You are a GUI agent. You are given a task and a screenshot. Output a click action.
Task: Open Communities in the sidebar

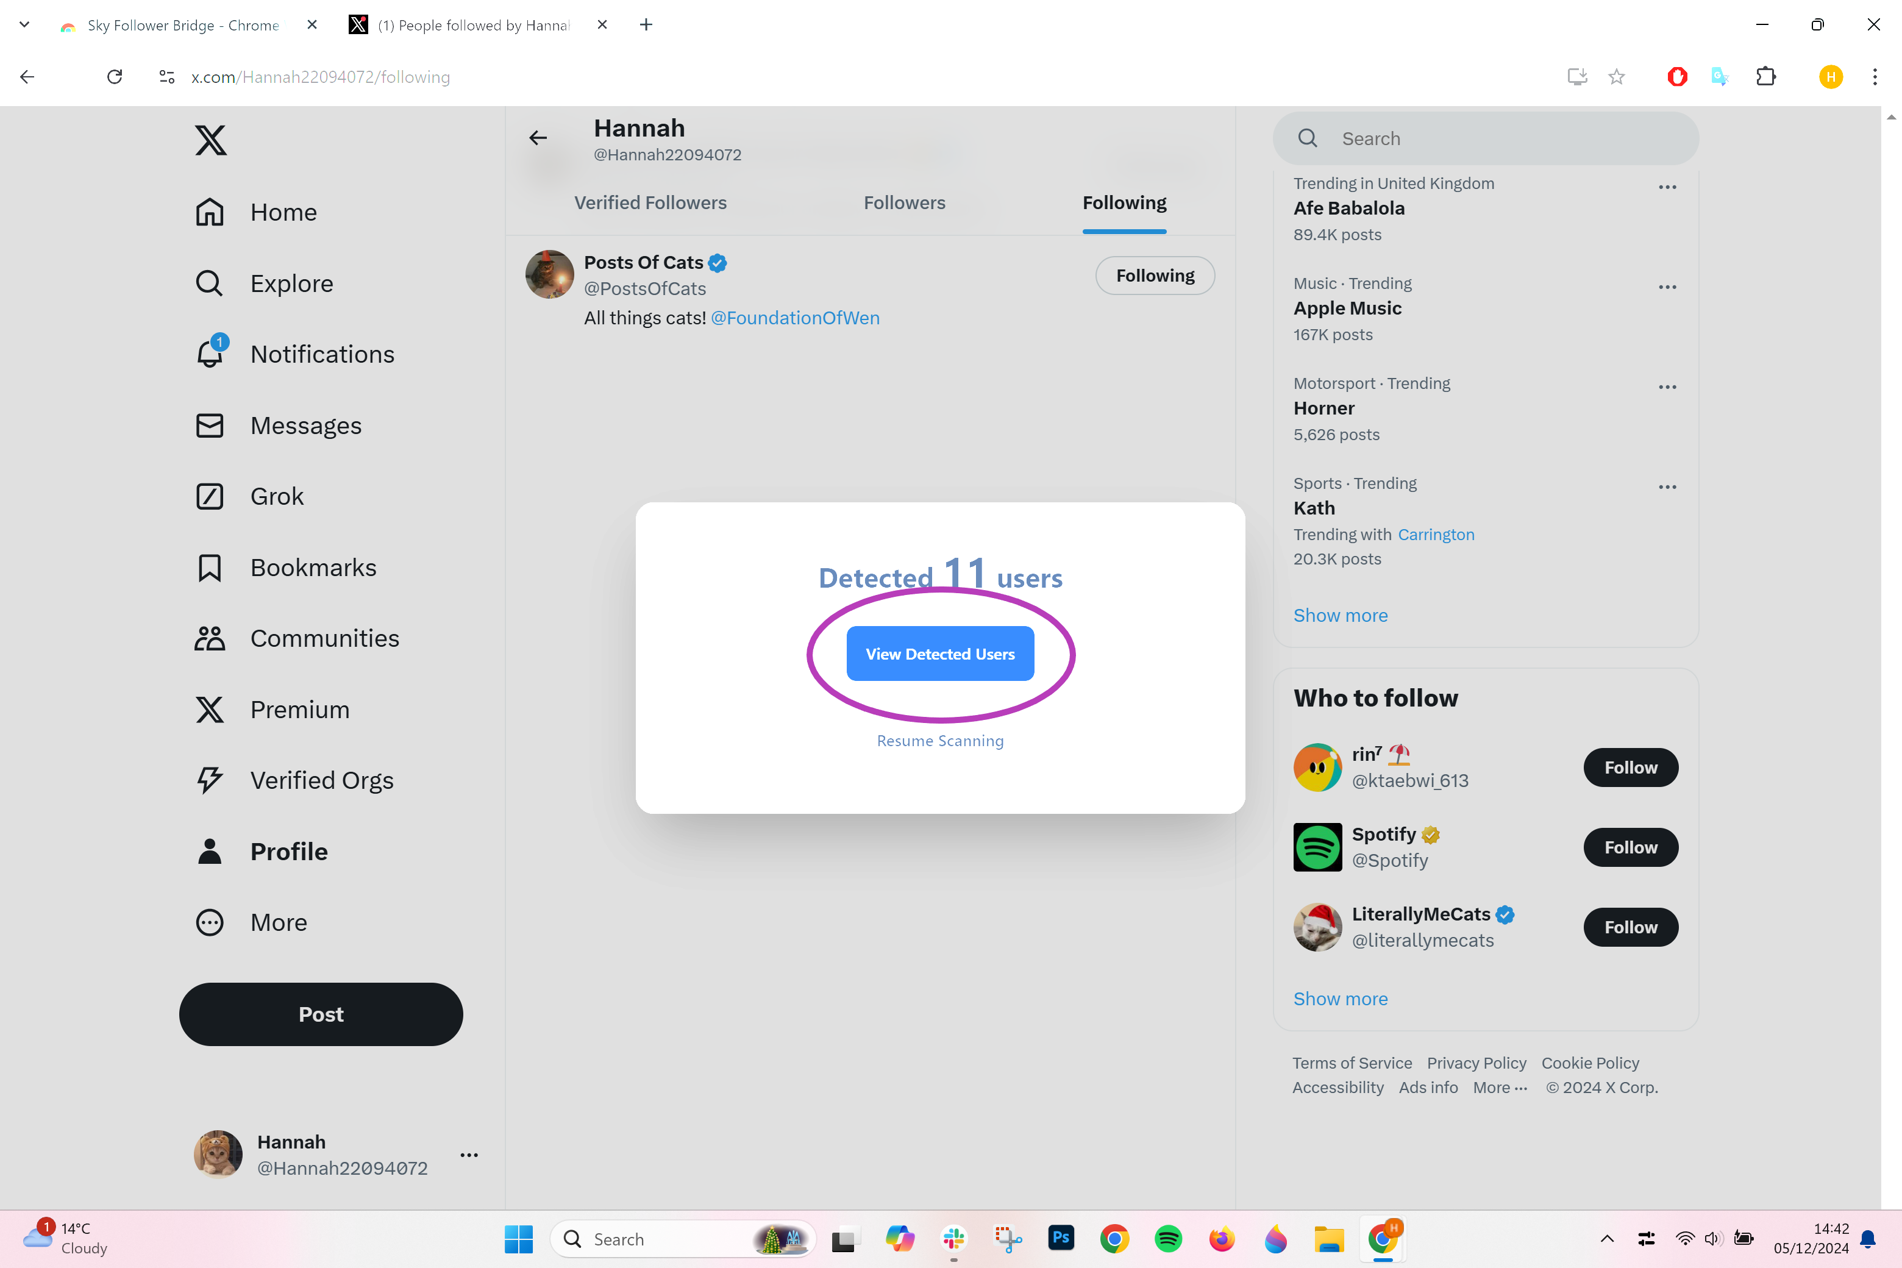pyautogui.click(x=297, y=638)
